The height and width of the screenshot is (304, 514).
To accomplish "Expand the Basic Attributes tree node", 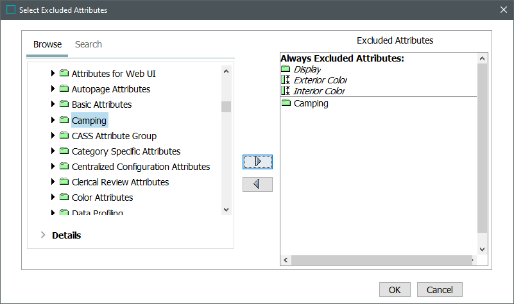I will 53,105.
